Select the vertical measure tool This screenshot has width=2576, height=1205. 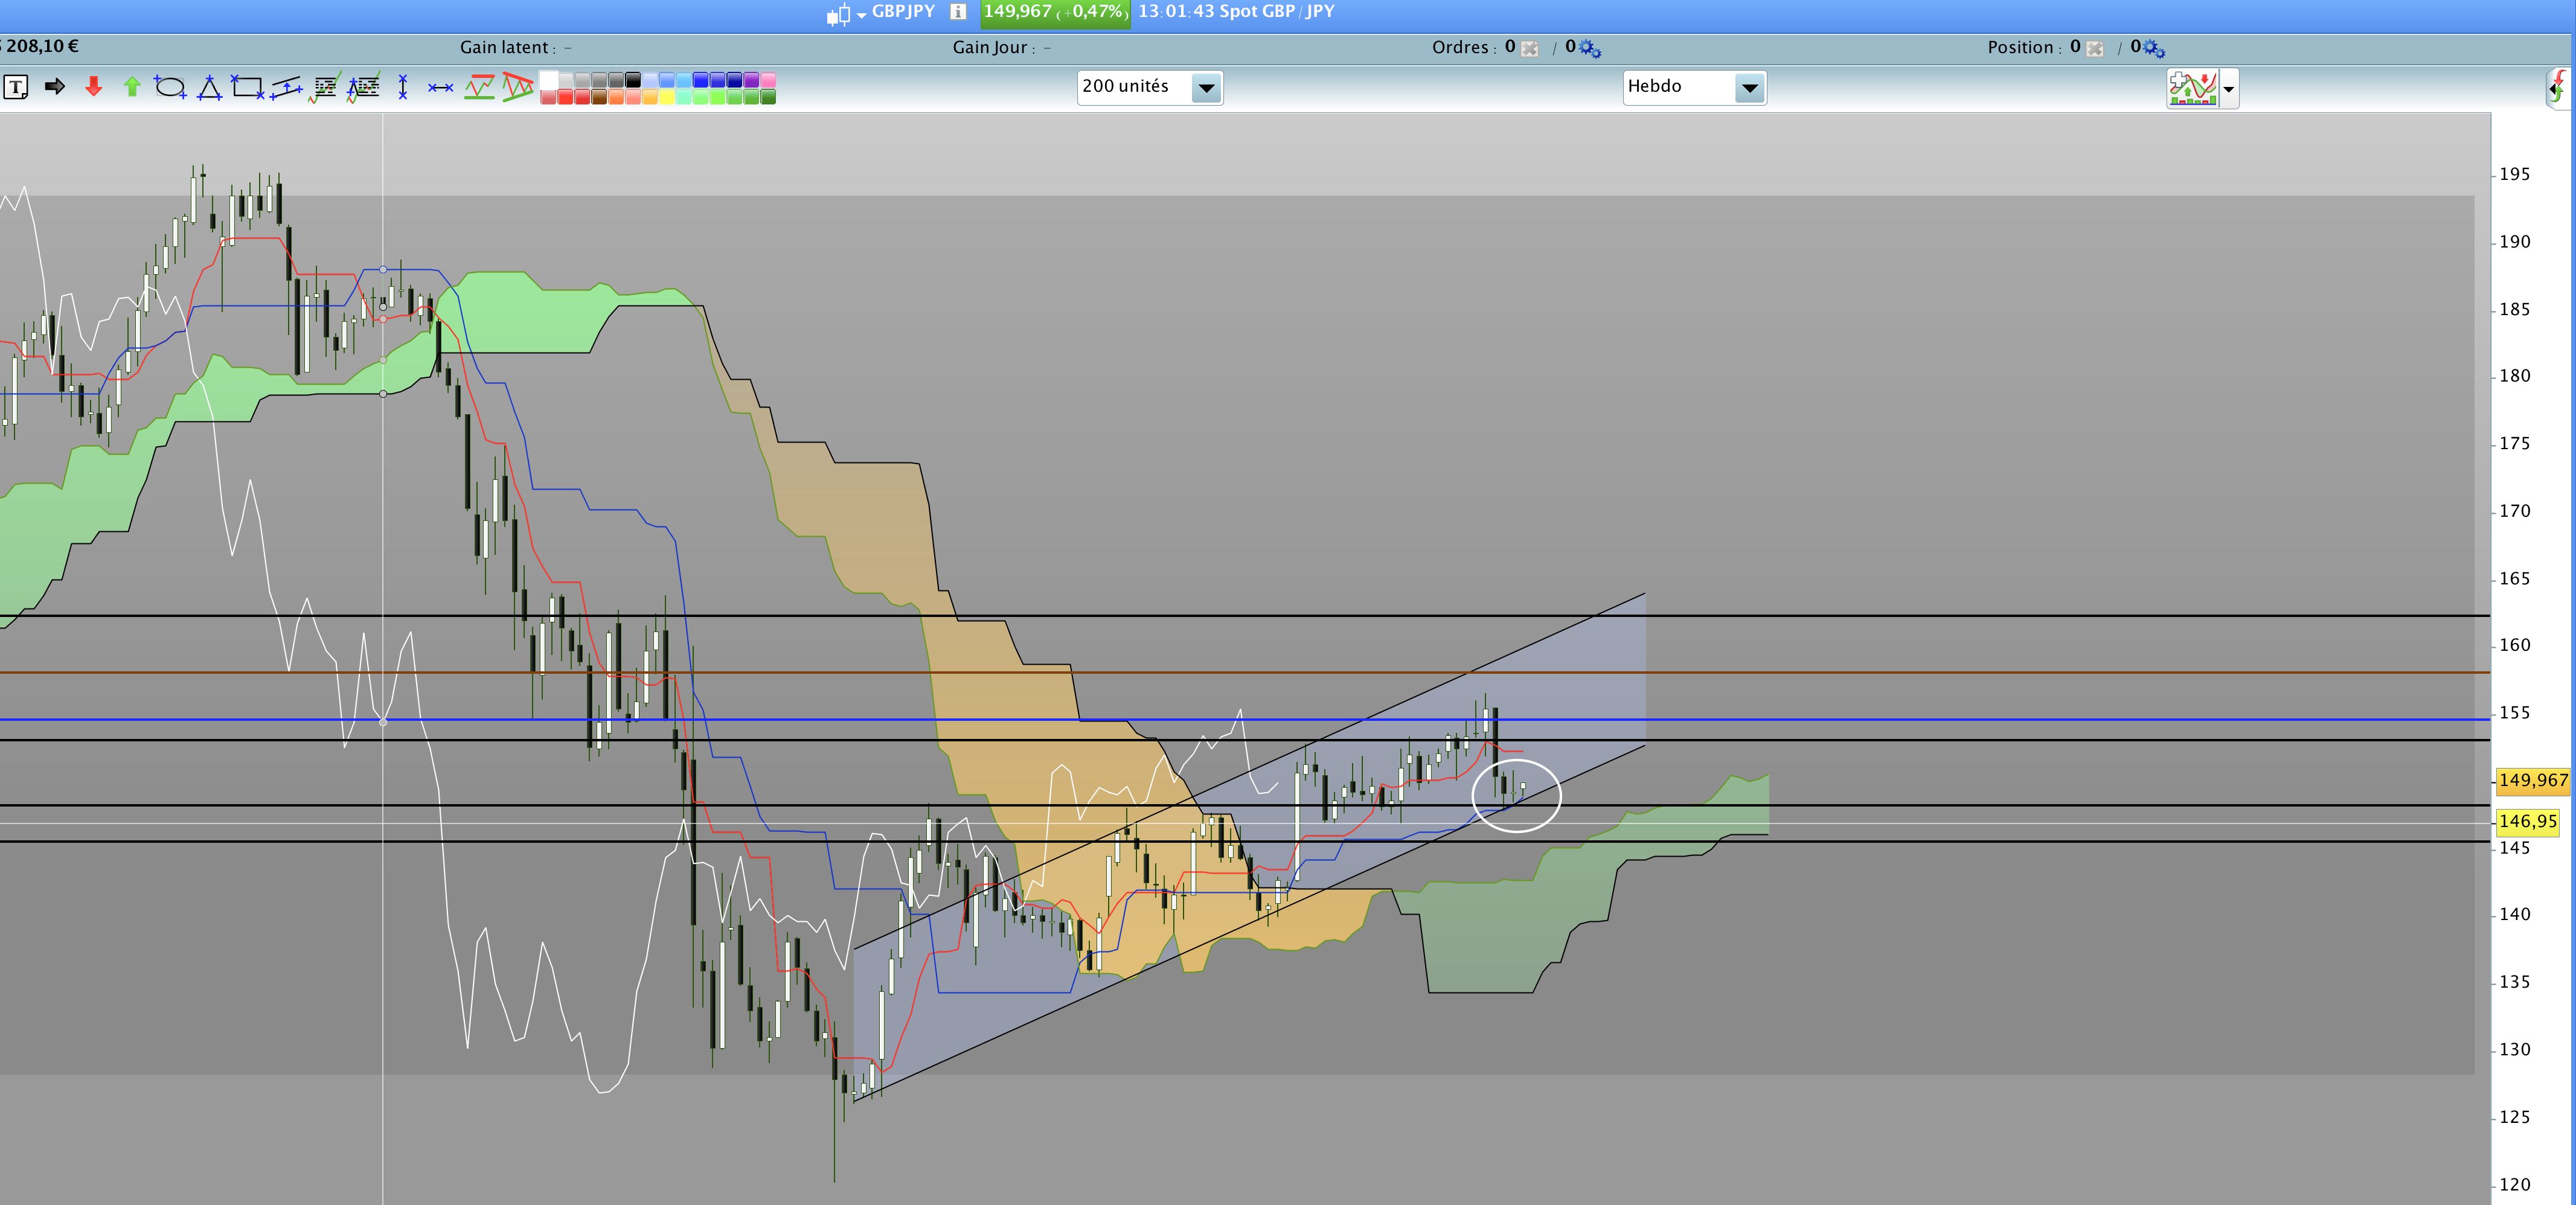click(x=402, y=87)
